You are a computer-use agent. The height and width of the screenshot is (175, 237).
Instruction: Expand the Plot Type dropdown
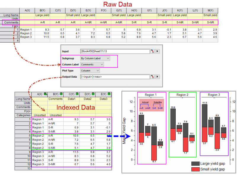[90, 71]
